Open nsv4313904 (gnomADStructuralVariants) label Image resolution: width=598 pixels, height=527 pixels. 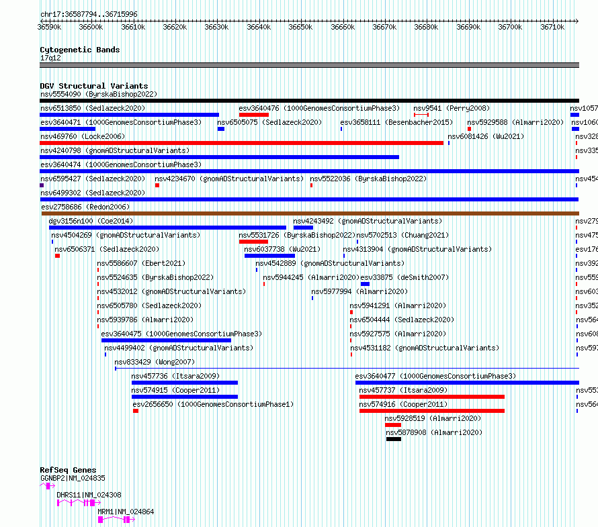point(417,249)
